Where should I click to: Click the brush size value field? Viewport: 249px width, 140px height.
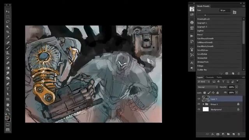pos(224,10)
